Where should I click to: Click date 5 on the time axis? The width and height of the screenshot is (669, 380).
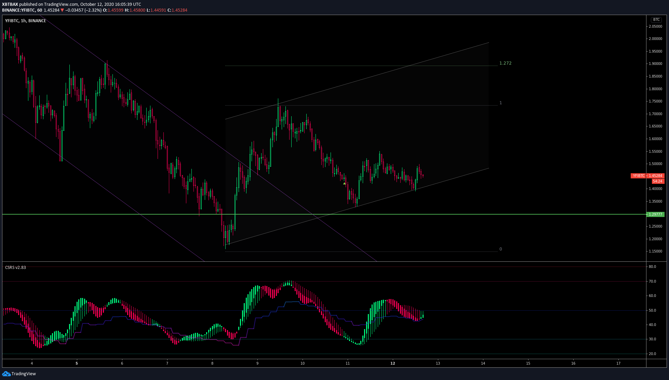coord(77,363)
